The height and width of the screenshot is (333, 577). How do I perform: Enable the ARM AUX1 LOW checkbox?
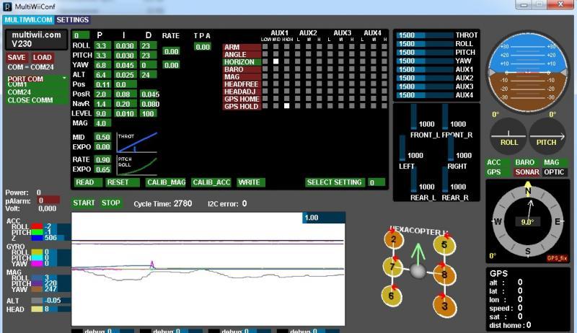click(265, 47)
